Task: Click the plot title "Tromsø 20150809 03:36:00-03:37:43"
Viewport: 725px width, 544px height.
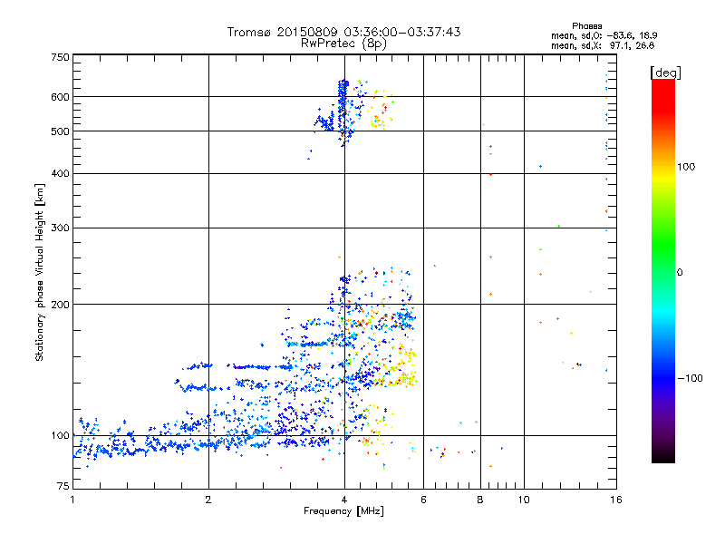Action: (343, 32)
